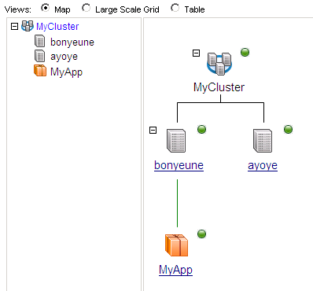Click the MyCluster cluster icon in tree
The image size is (313, 291).
(x=28, y=26)
